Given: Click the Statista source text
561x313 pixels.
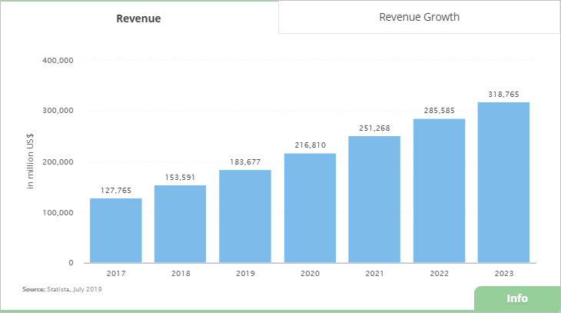Looking at the screenshot, I should tap(62, 289).
